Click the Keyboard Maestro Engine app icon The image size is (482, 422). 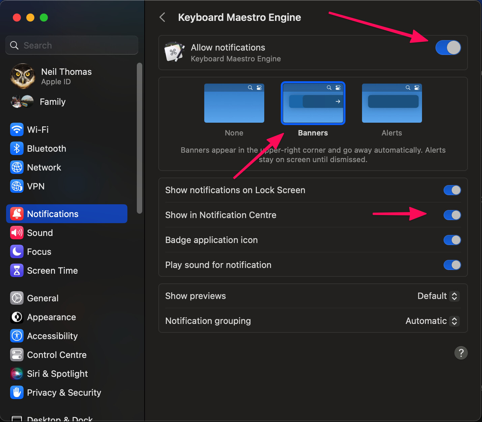174,52
